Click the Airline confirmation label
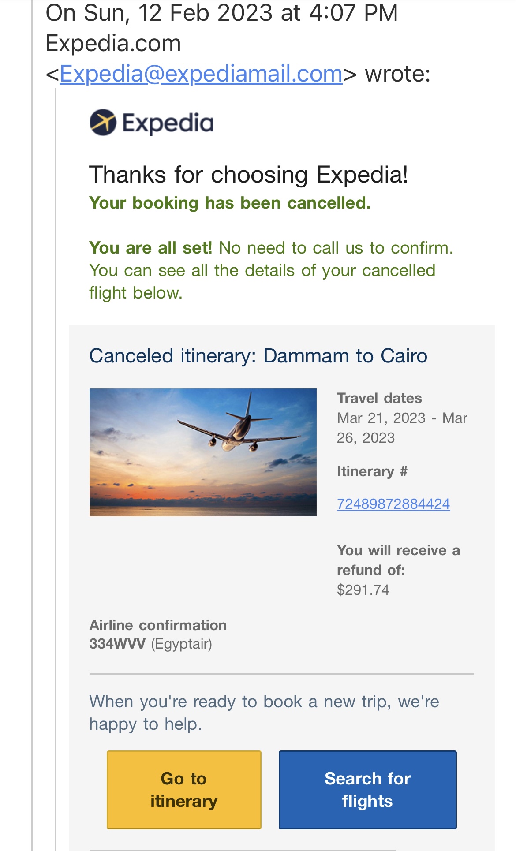This screenshot has width=516, height=851. coord(158,625)
